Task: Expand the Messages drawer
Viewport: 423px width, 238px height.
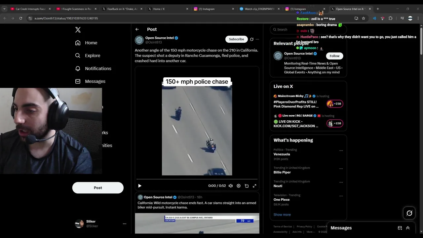Action: coord(408,228)
